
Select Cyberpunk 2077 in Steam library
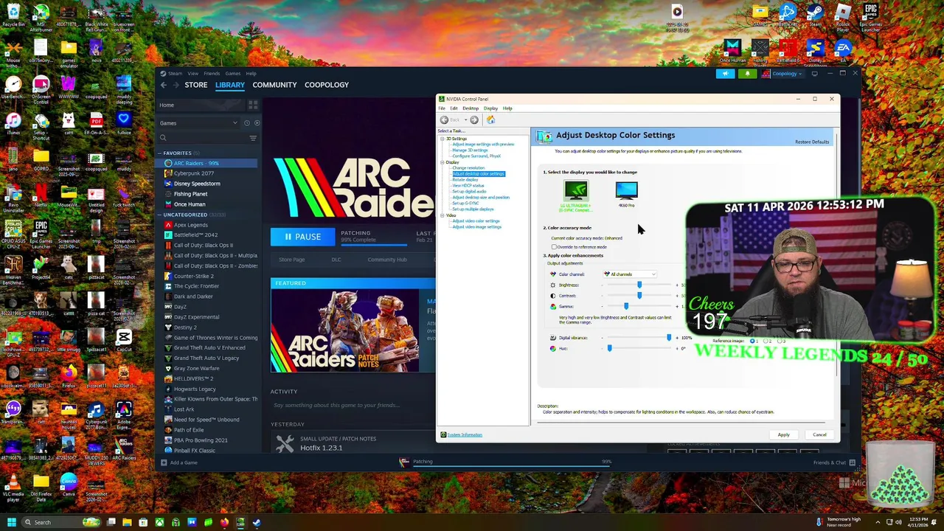coord(194,173)
